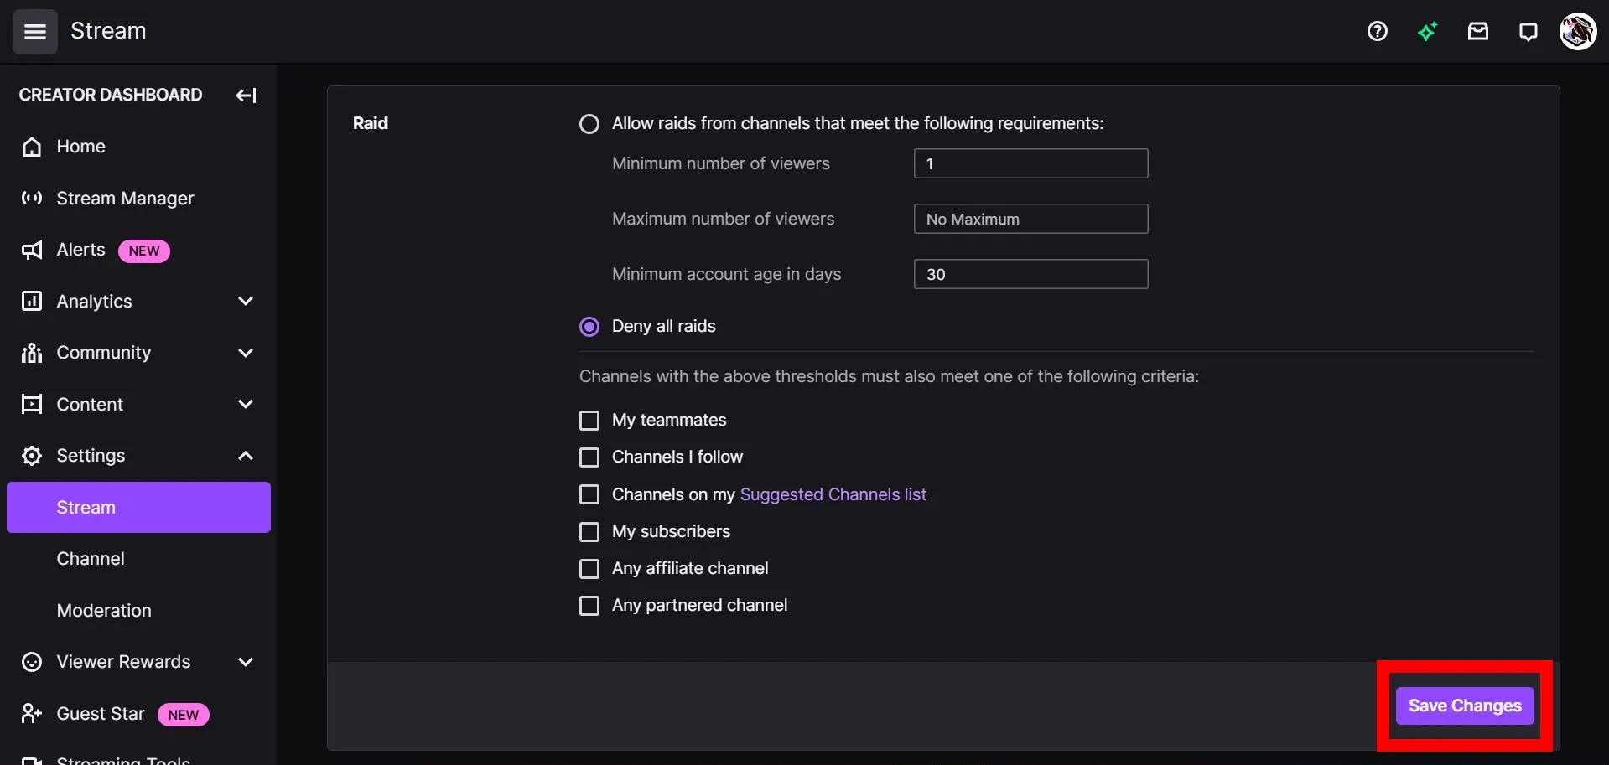Enable raids from My subscribers
Viewport: 1609px width, 765px height.
[x=589, y=532]
